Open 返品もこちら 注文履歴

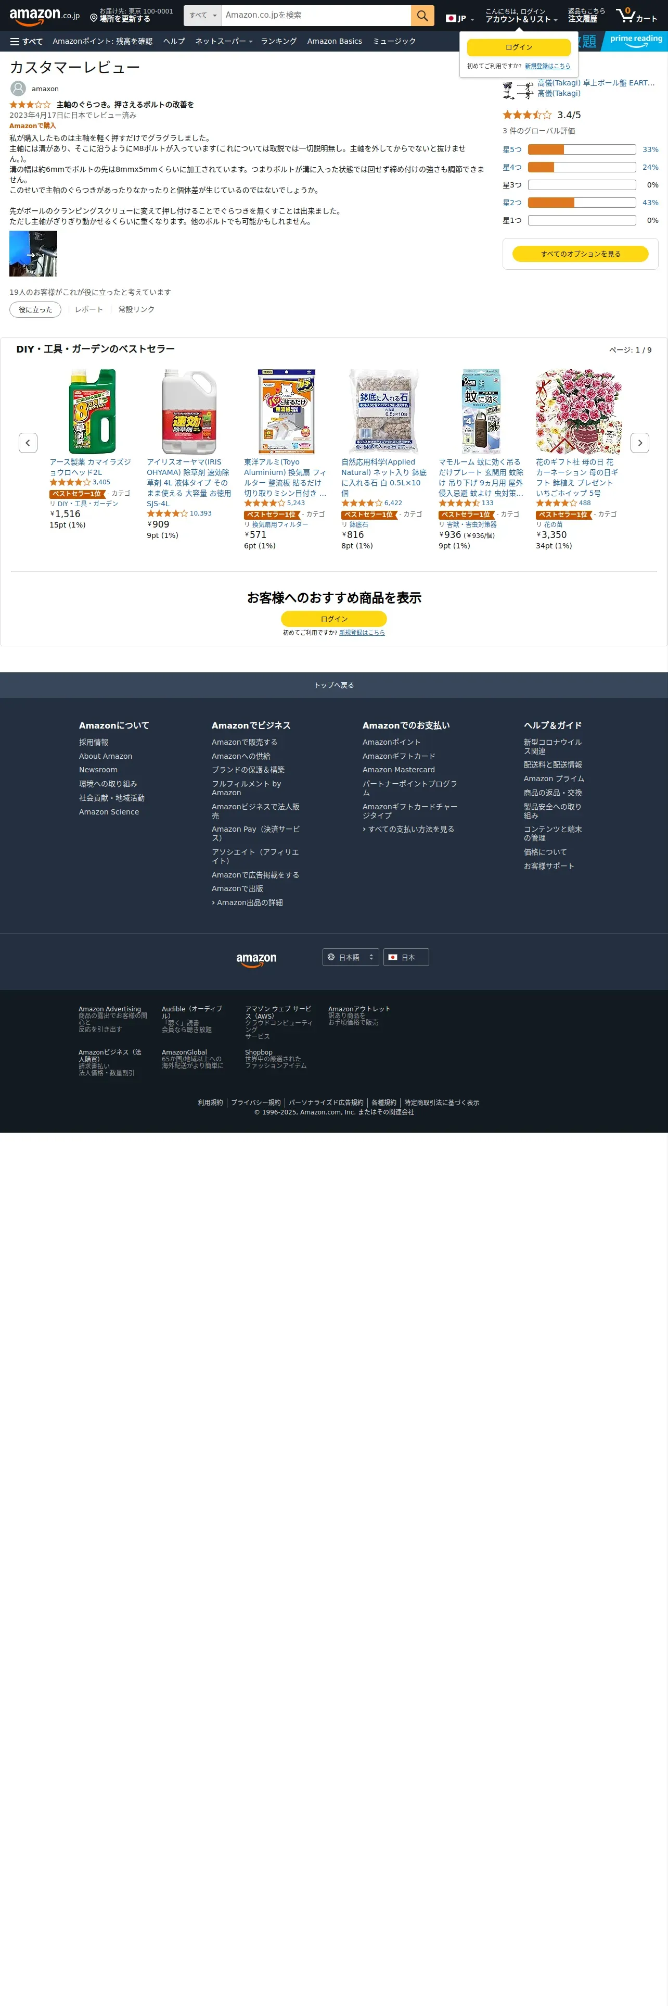click(586, 16)
